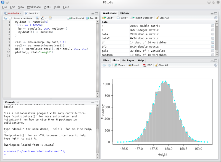
Task: Switch to the History tab
Action: click(125, 13)
